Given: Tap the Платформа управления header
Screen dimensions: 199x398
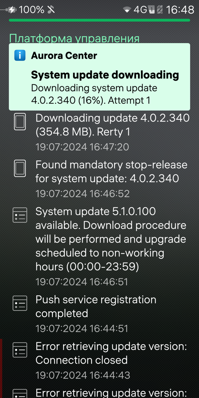Looking at the screenshot, I should 74,38.
